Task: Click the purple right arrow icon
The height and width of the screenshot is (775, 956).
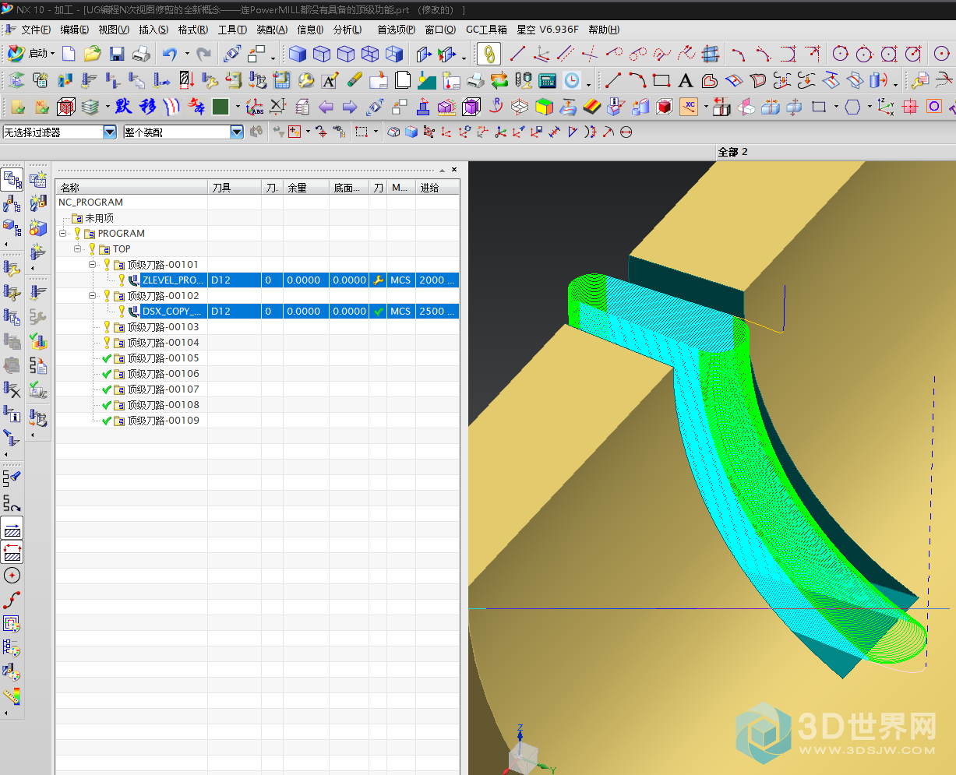Action: 350,107
